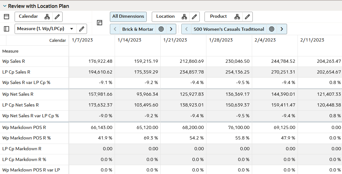Go to next Location after Brick & Mortar

click(171, 29)
